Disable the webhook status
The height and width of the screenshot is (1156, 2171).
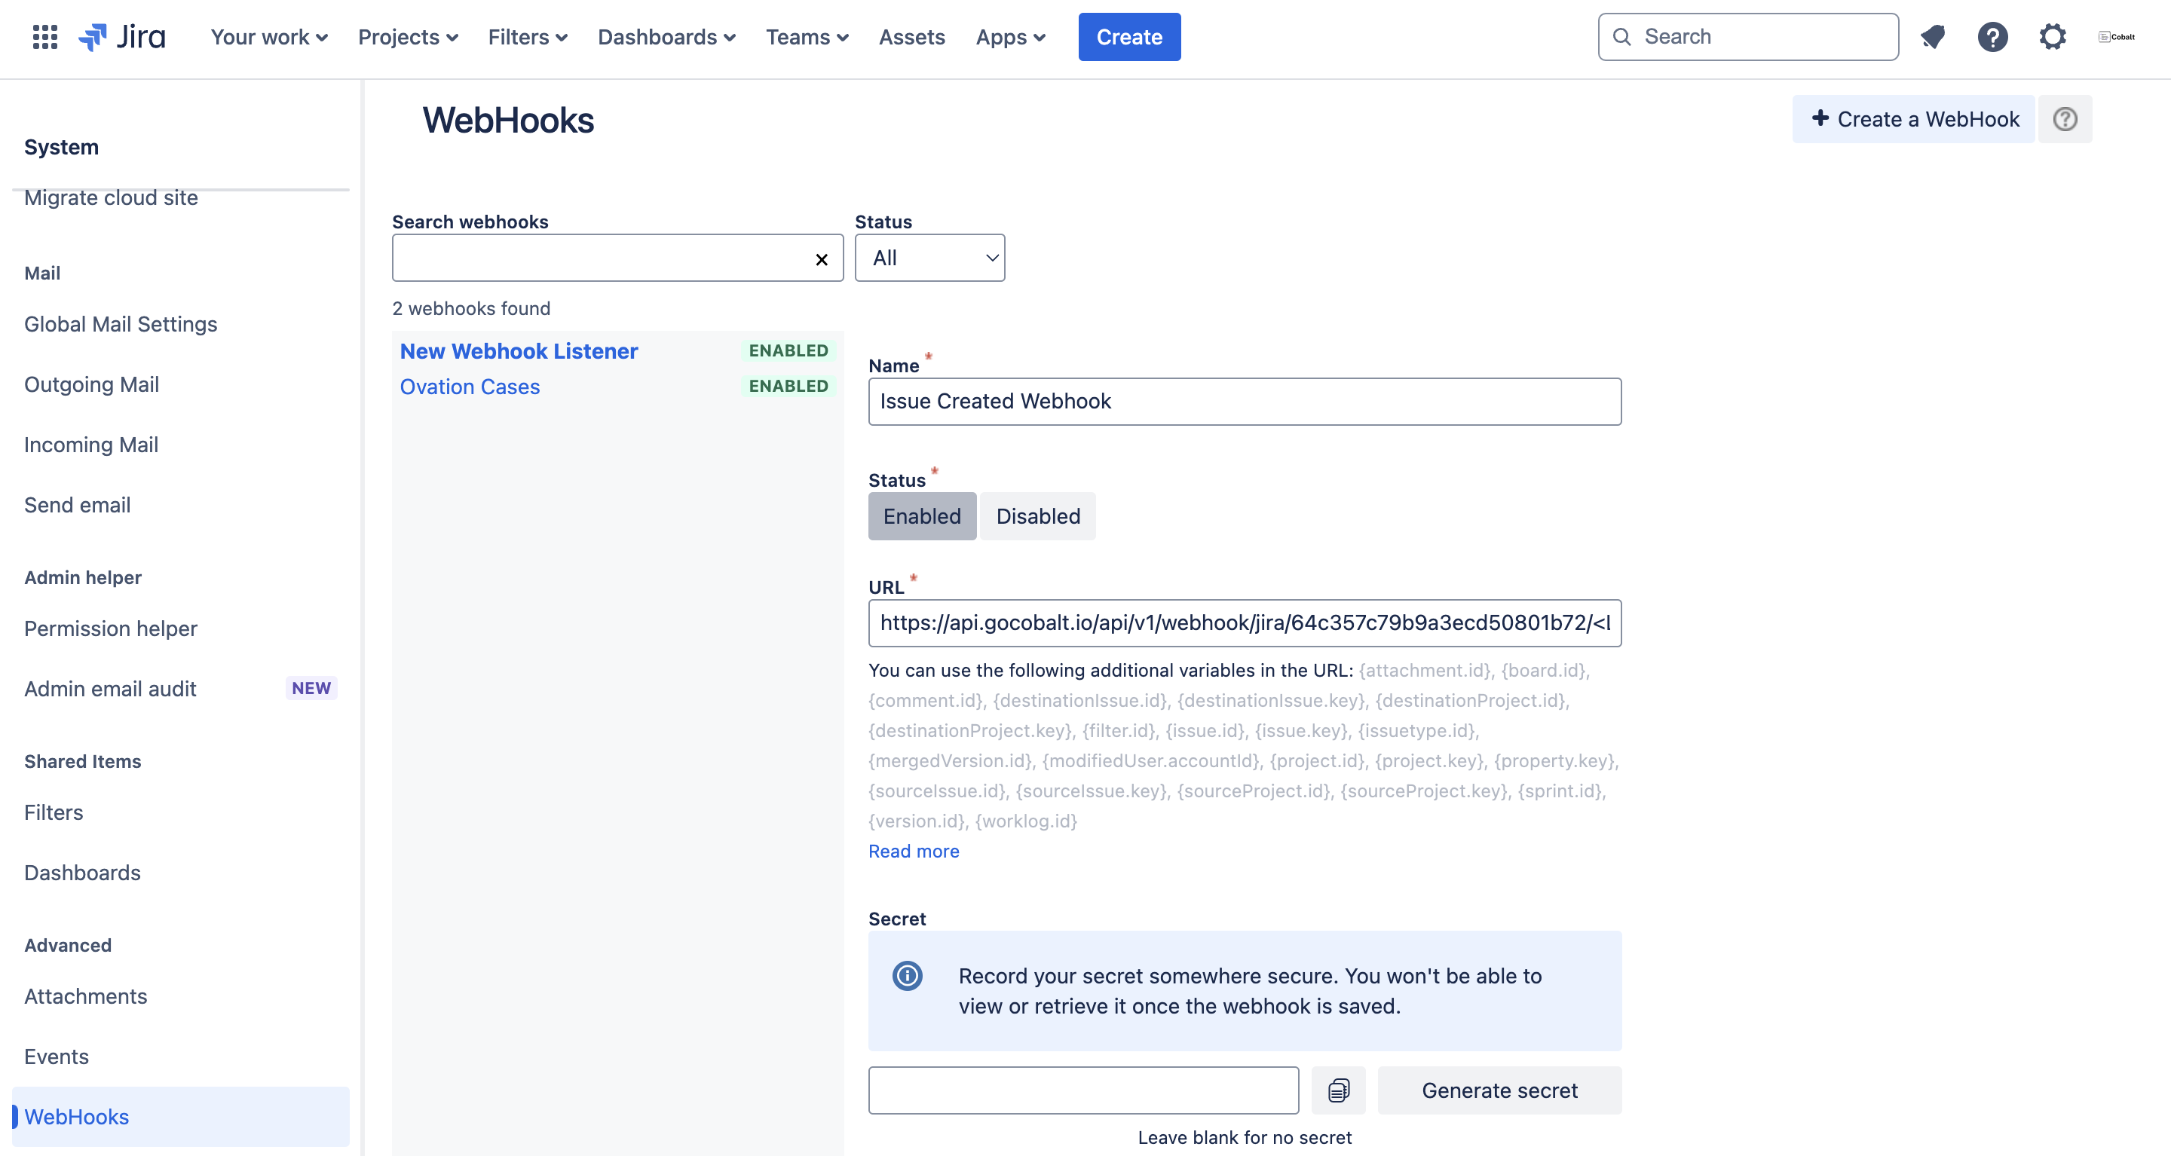[x=1037, y=515]
